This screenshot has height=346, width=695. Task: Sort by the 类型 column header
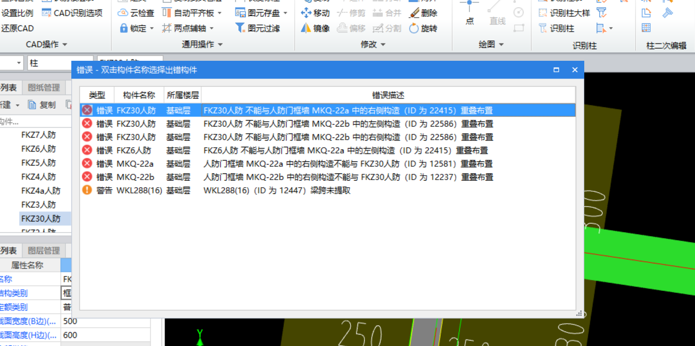pos(97,95)
